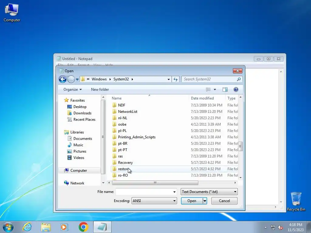Select Music library
Viewport: 311px width, 233px height.
click(78, 145)
